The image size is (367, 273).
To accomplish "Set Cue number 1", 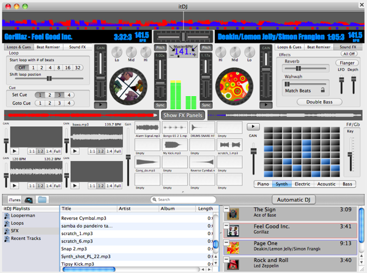I will click(x=40, y=95).
